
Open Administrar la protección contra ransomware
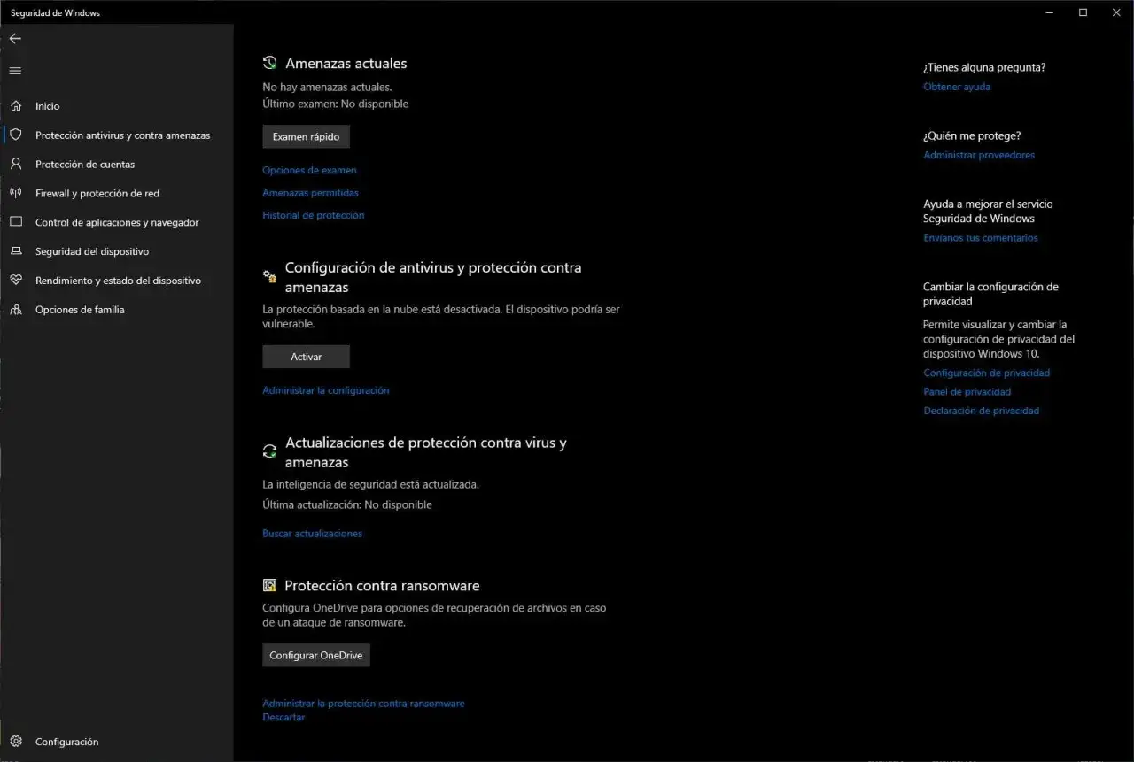(363, 704)
